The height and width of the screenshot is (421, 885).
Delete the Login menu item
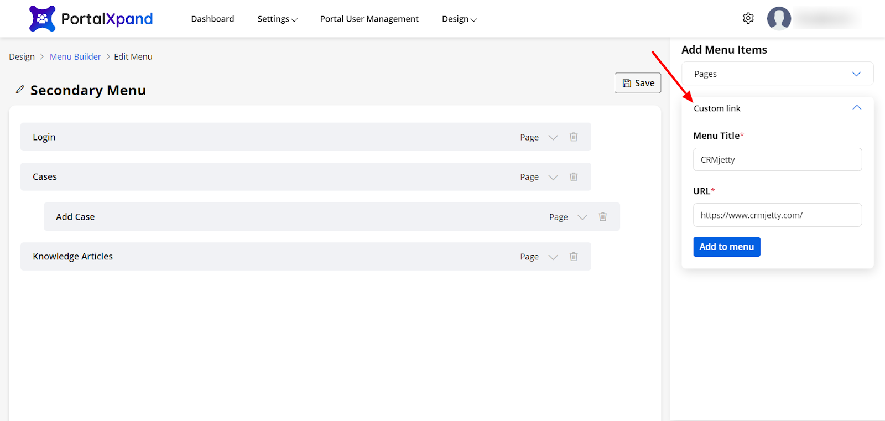click(x=574, y=137)
